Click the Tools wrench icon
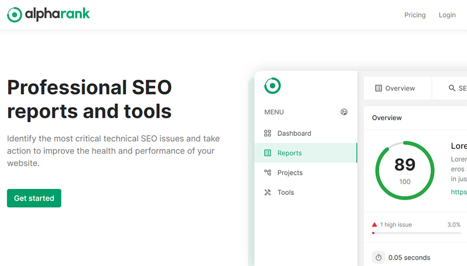This screenshot has width=467, height=266. coord(268,193)
